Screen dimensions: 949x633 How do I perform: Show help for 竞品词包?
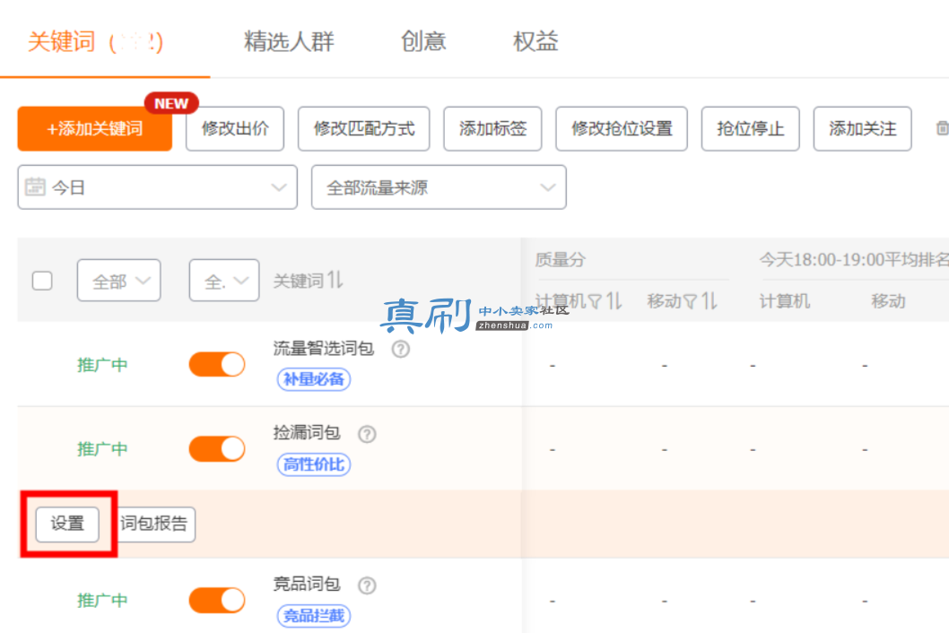pos(367,585)
